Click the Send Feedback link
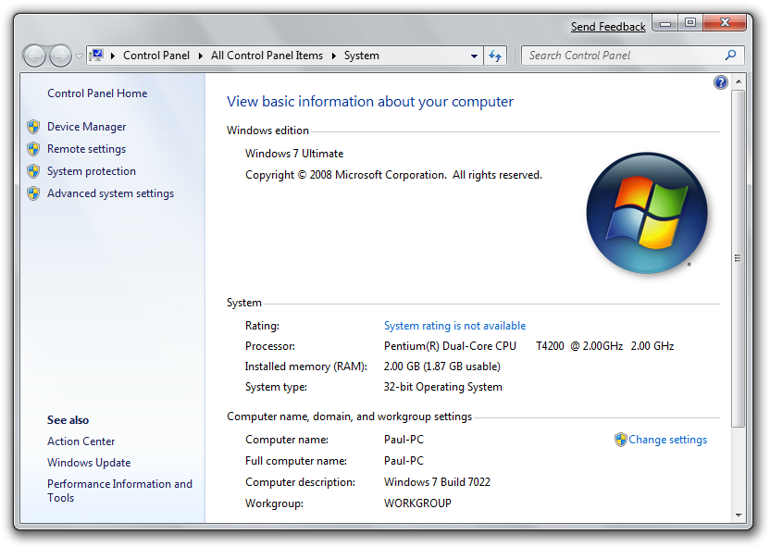 (608, 27)
